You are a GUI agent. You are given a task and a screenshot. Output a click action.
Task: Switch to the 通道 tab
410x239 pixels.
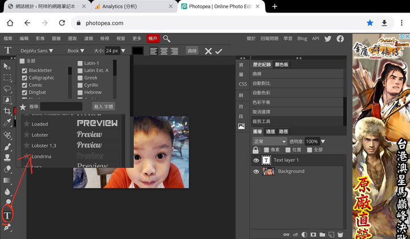[x=270, y=132]
